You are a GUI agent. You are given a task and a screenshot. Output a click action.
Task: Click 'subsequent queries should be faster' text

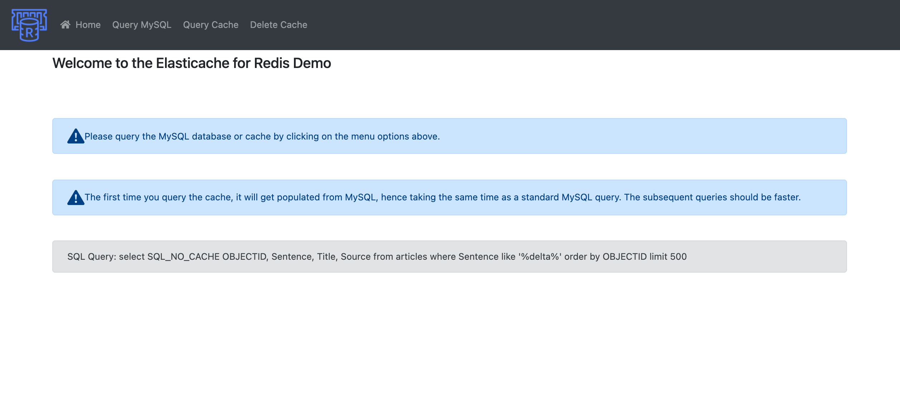[721, 197]
